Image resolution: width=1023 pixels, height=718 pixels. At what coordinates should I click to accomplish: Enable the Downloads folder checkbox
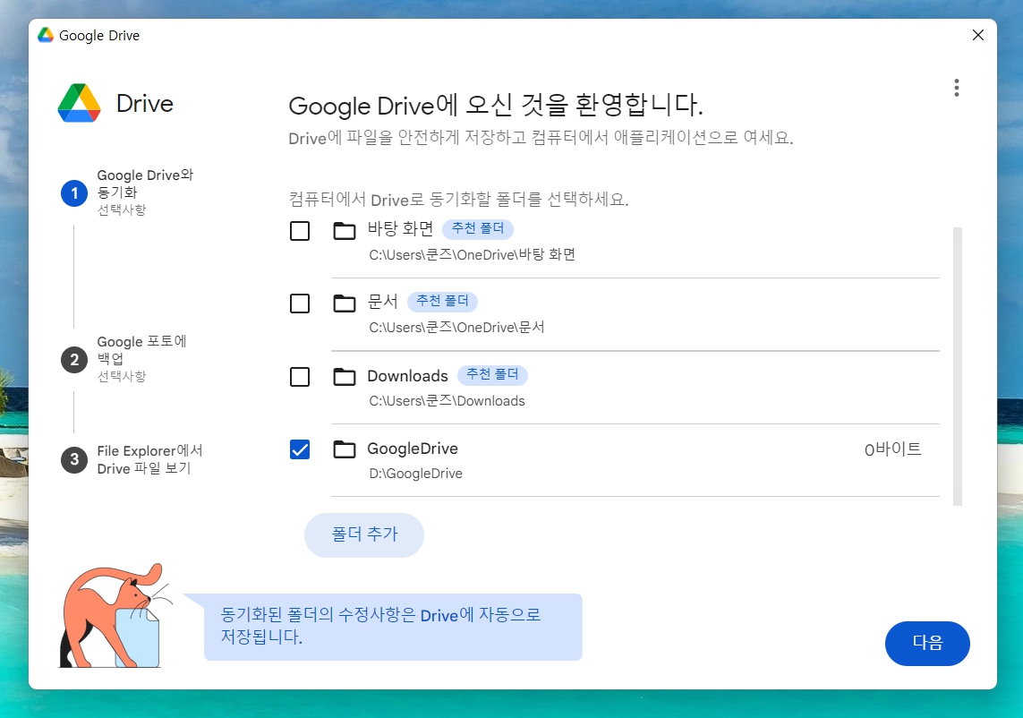point(300,377)
